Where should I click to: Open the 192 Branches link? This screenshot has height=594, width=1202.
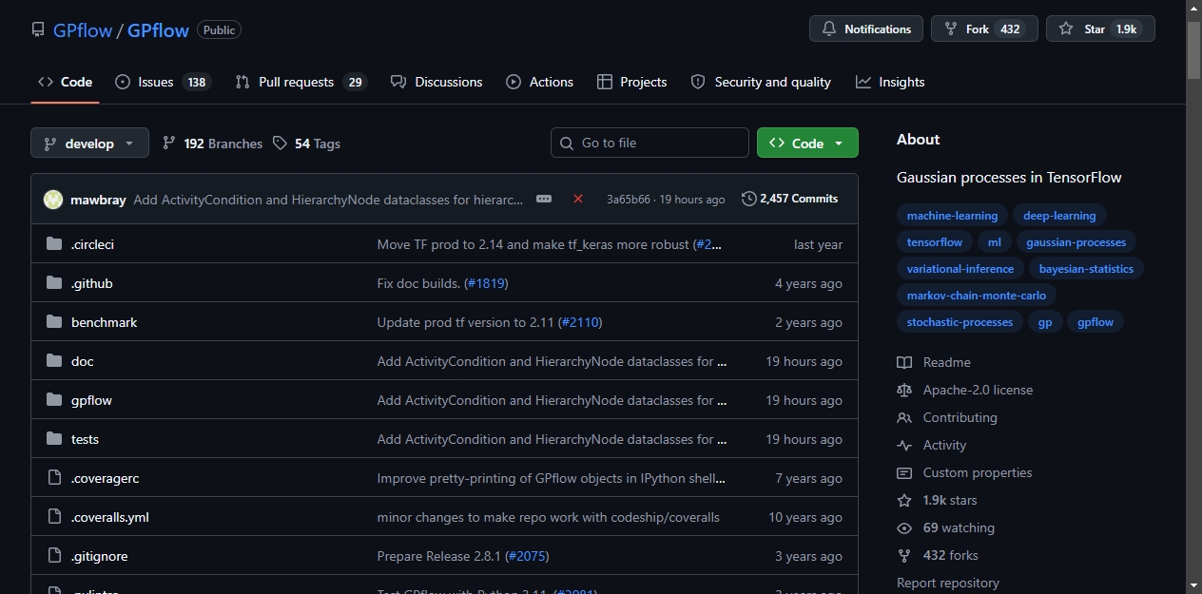212,143
